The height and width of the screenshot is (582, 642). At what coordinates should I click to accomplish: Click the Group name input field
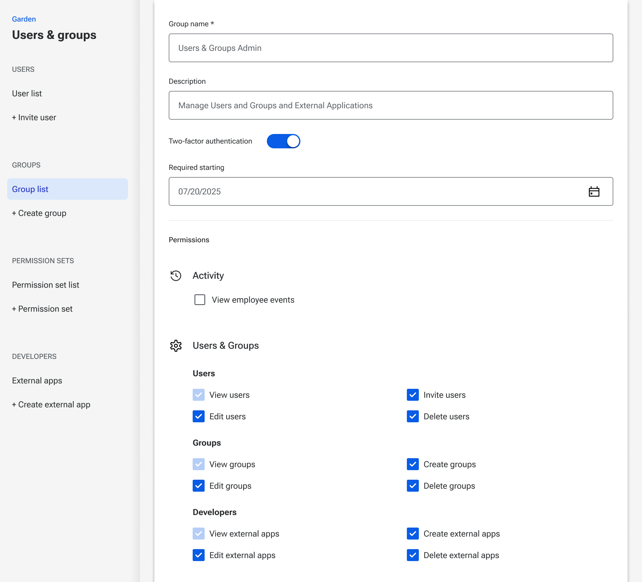(x=390, y=48)
